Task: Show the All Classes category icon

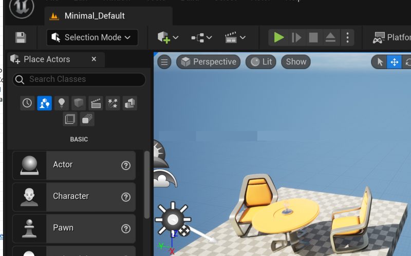Action: (x=87, y=119)
